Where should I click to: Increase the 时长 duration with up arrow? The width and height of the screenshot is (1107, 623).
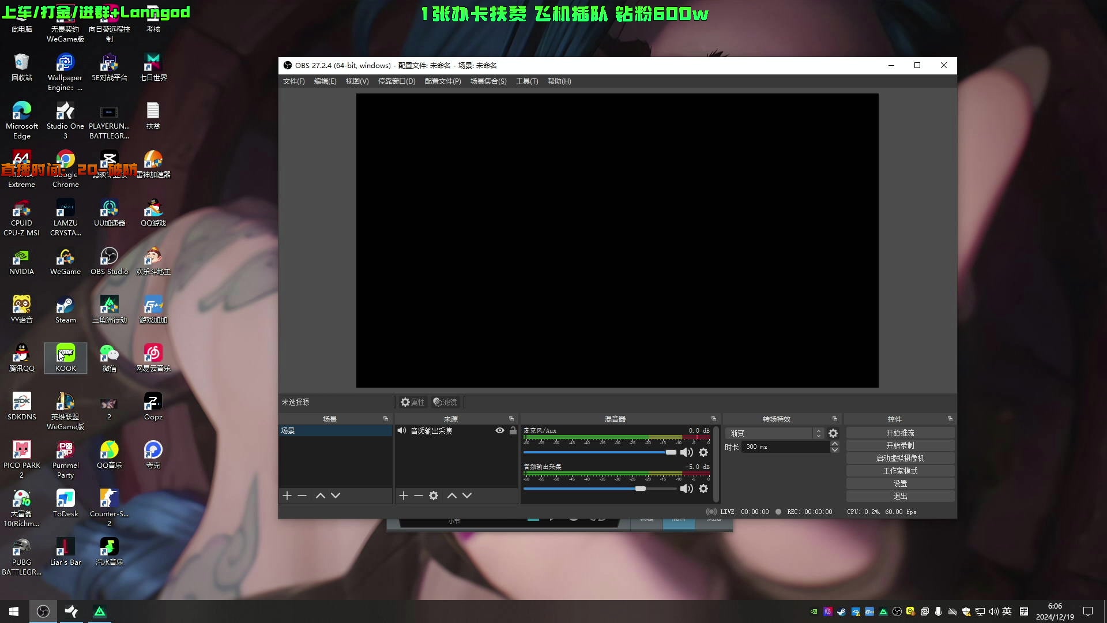(834, 444)
